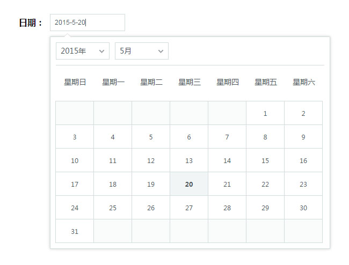Pick day 10 in the calendar
The image size is (349, 265).
pyautogui.click(x=75, y=160)
